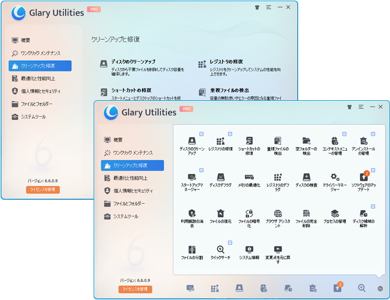Image resolution: width=390 pixels, height=300 pixels.
Task: Open skin shirt icon in front window titlebar
Action: [x=349, y=107]
